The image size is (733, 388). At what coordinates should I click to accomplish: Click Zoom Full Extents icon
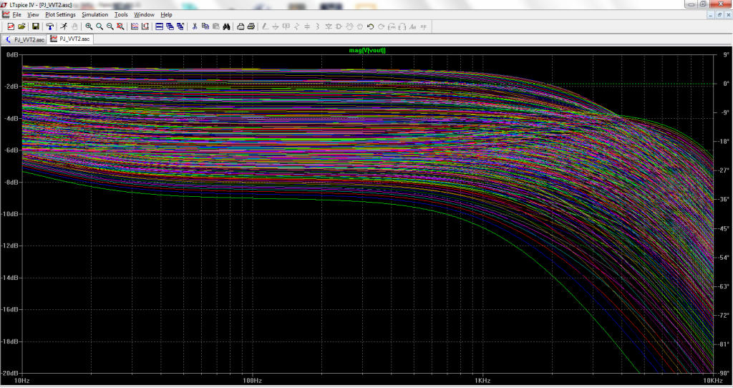pos(120,26)
